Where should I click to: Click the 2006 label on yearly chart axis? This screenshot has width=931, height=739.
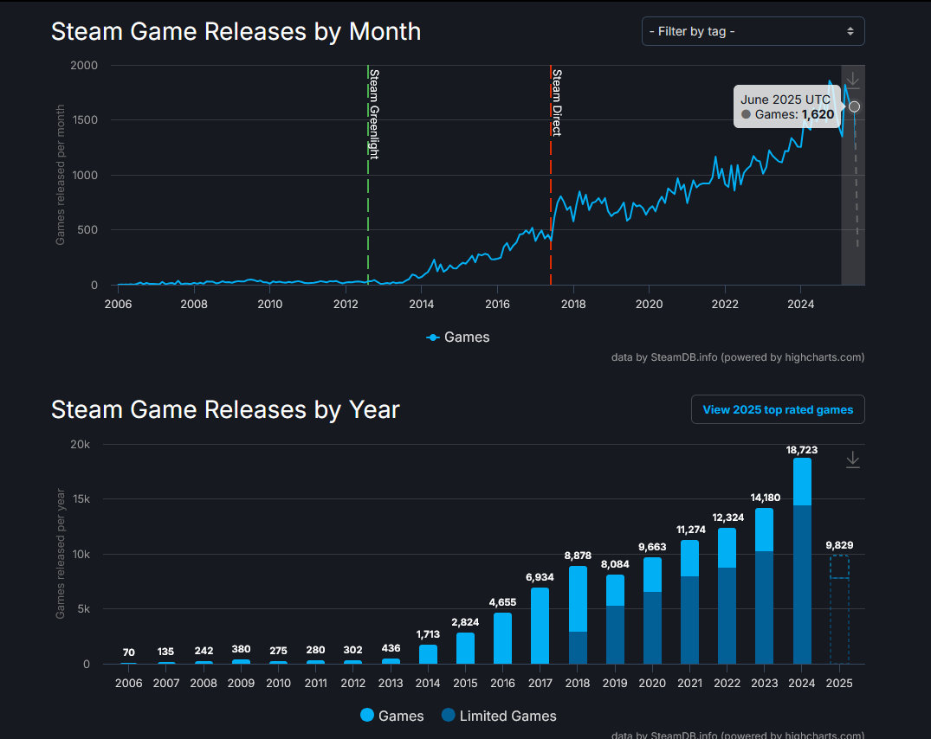point(129,684)
